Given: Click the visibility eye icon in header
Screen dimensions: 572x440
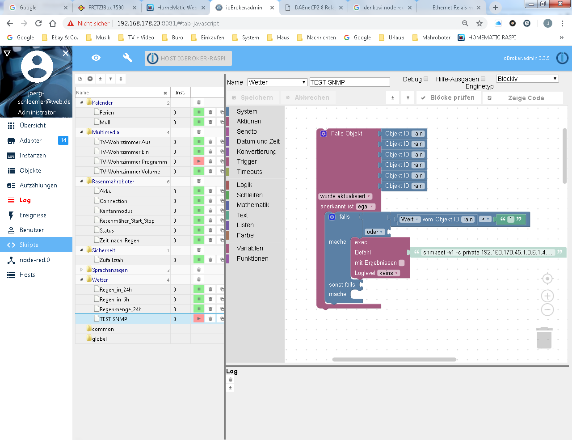Looking at the screenshot, I should click(x=96, y=58).
